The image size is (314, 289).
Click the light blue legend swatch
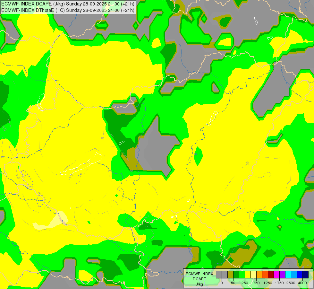pos(294,275)
